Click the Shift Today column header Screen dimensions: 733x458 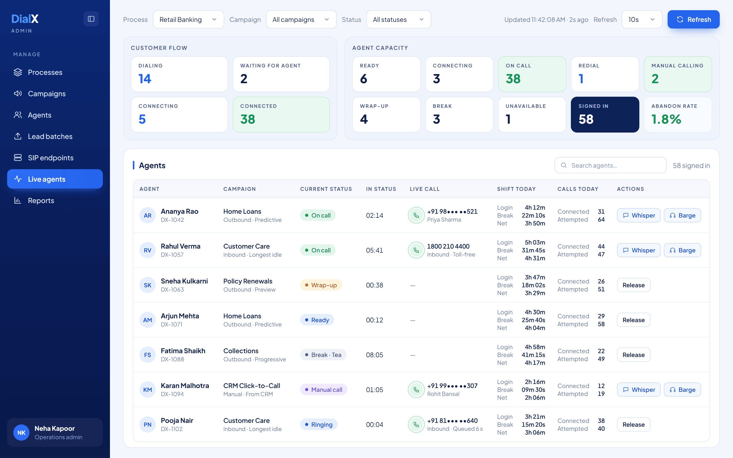(516, 189)
